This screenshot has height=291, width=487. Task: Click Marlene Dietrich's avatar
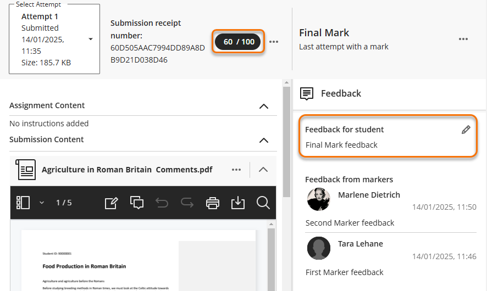pos(319,199)
